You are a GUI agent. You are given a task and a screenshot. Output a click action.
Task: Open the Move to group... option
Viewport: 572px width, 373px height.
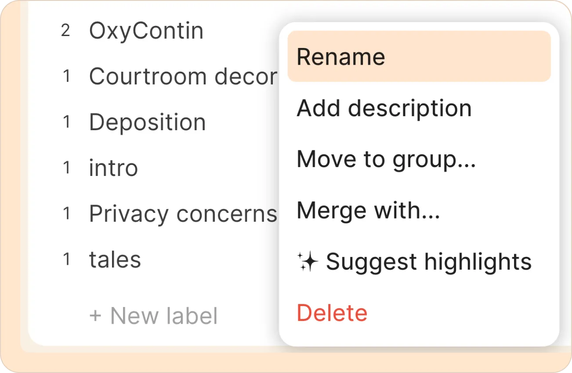[x=386, y=159]
